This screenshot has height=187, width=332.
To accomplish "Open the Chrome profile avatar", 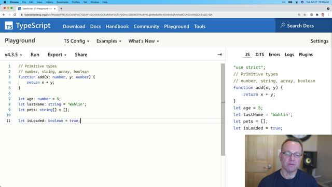I will coord(323,15).
